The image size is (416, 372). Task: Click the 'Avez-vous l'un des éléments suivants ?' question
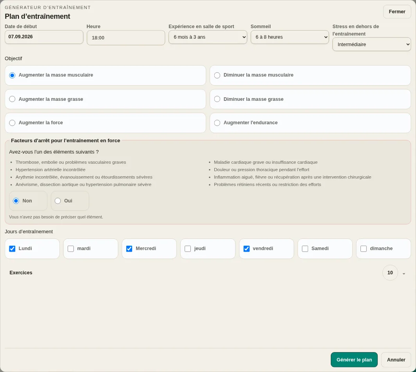(x=54, y=152)
